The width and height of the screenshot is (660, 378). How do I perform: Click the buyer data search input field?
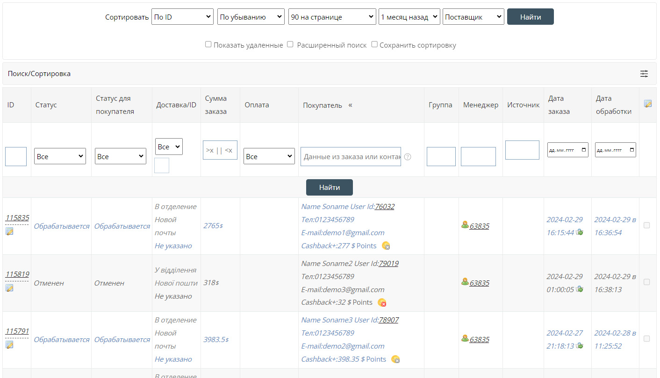pyautogui.click(x=351, y=157)
